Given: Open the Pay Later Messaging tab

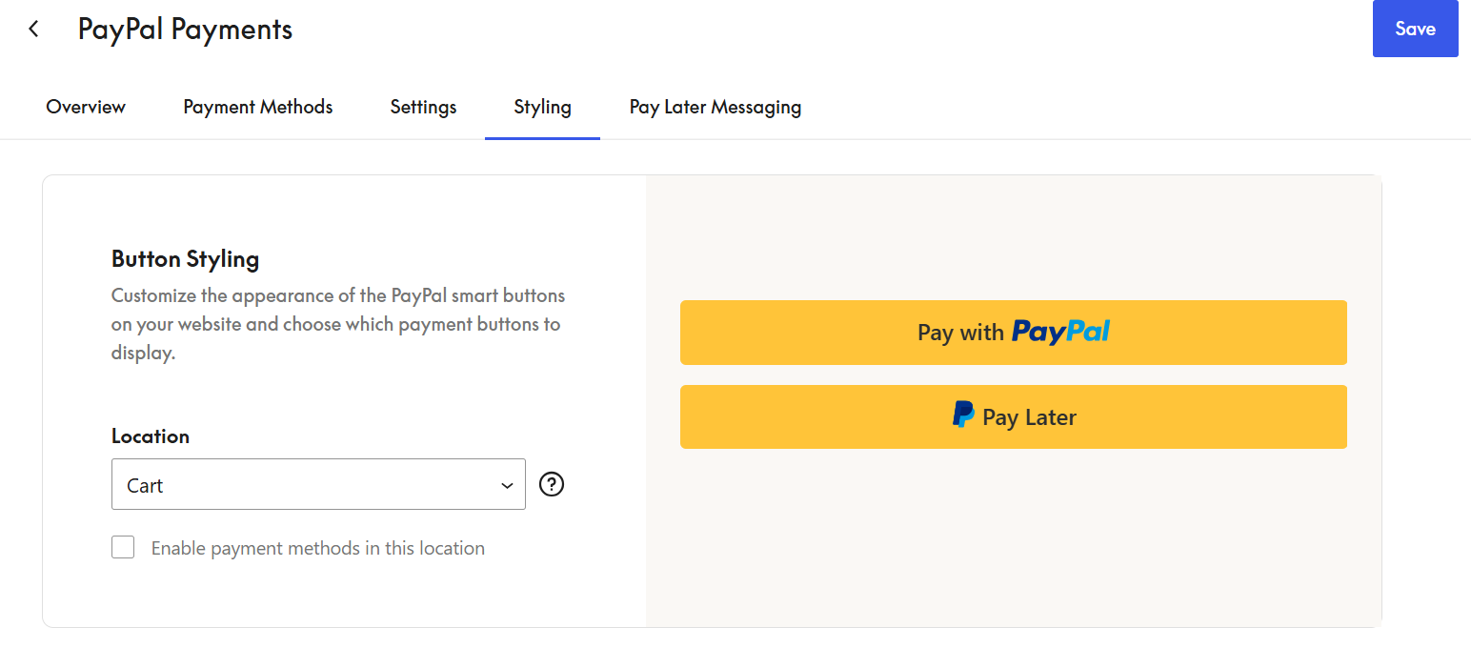Looking at the screenshot, I should click(715, 107).
